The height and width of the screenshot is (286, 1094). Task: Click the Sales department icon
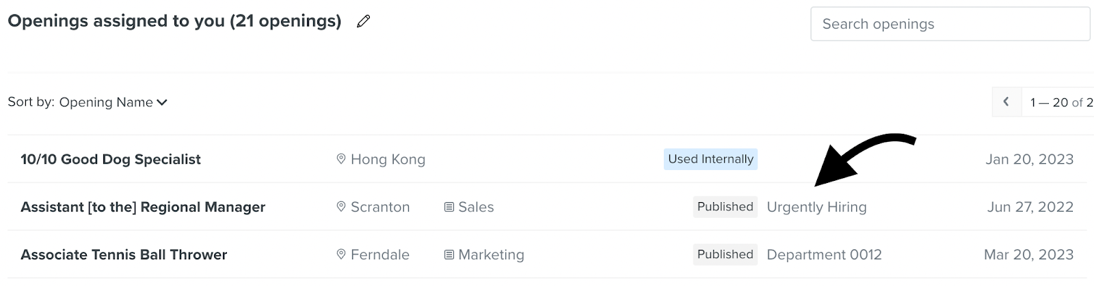click(449, 207)
